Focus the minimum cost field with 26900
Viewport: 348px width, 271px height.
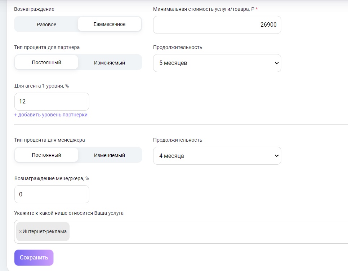point(217,25)
